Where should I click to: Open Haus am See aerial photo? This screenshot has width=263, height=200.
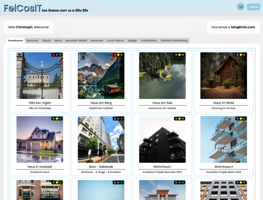pyautogui.click(x=162, y=76)
